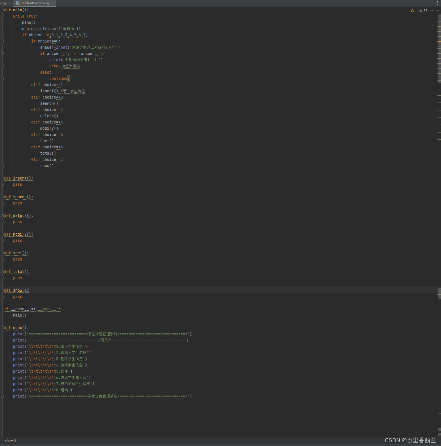The width and height of the screenshot is (441, 446).
Task: Click the print line containing '功能菜单'
Action: [101, 340]
